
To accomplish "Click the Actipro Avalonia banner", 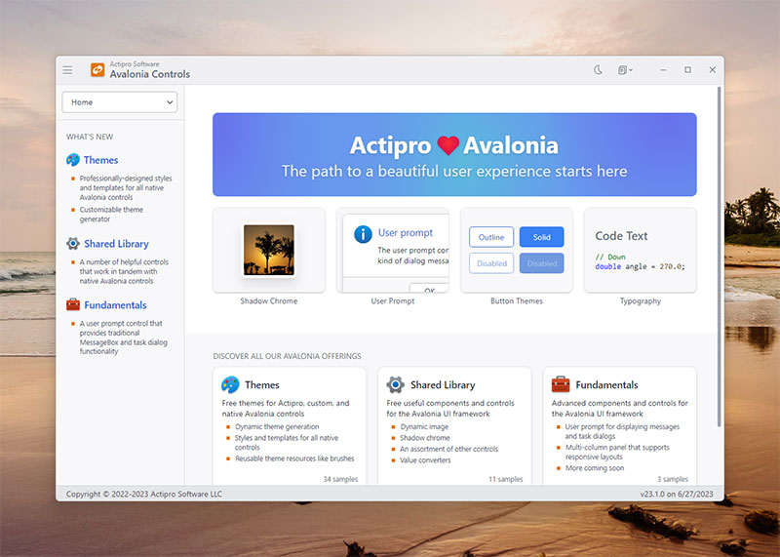I will [454, 154].
